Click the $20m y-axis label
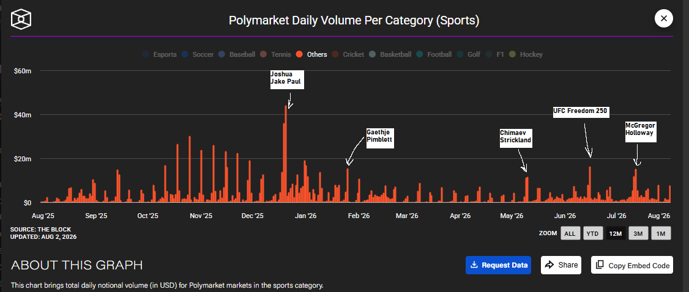689x292 pixels. coord(22,159)
